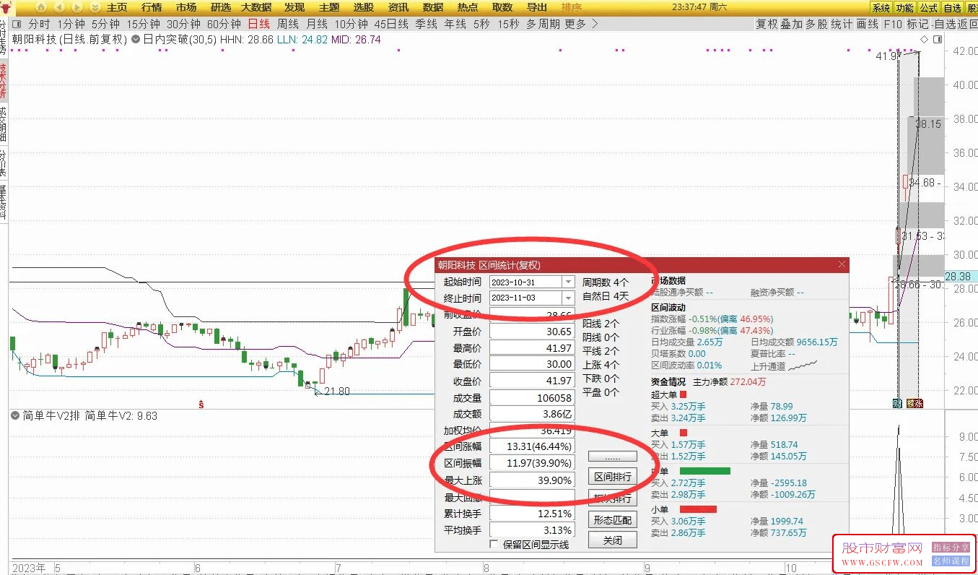Screen dimensions: 978x575
Task: Select the 日线 period tab
Action: click(258, 24)
